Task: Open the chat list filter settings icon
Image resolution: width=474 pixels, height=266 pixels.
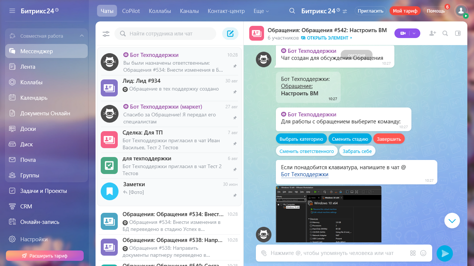Action: click(106, 34)
